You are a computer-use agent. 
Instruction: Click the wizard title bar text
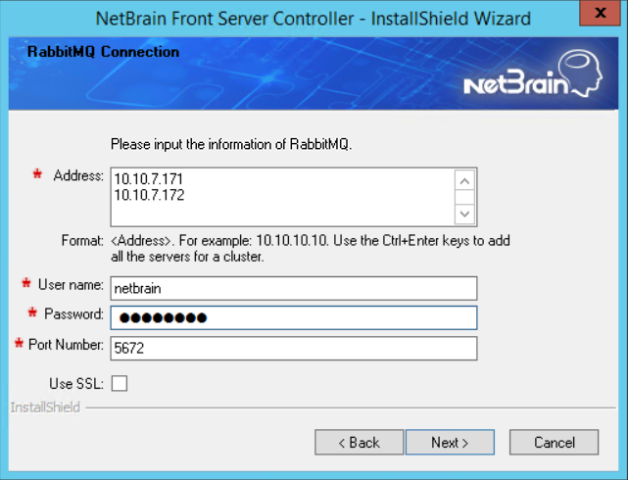(x=314, y=18)
